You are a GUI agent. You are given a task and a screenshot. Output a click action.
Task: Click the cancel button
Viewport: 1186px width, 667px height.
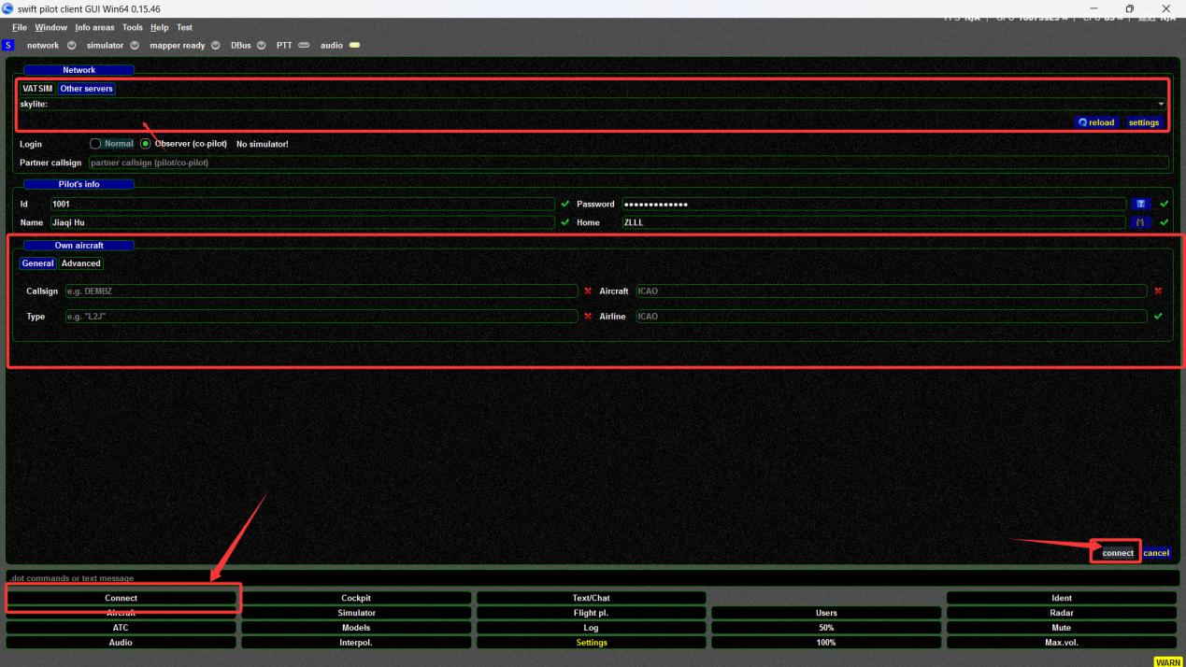click(x=1156, y=553)
